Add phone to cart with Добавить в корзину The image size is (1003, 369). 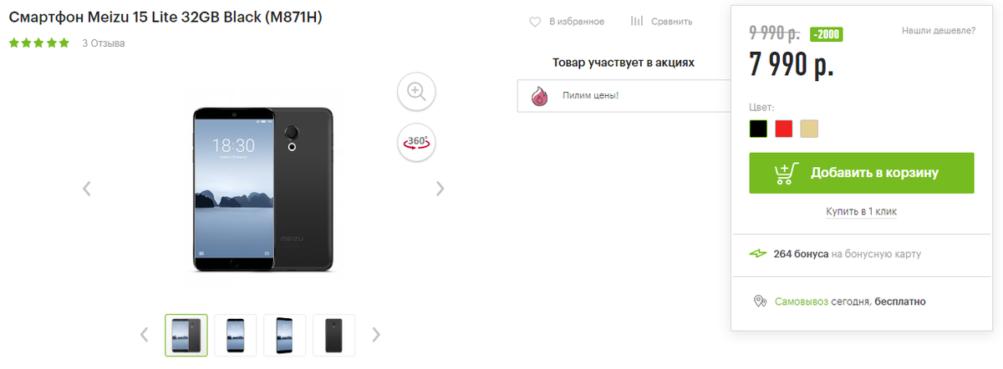click(862, 173)
